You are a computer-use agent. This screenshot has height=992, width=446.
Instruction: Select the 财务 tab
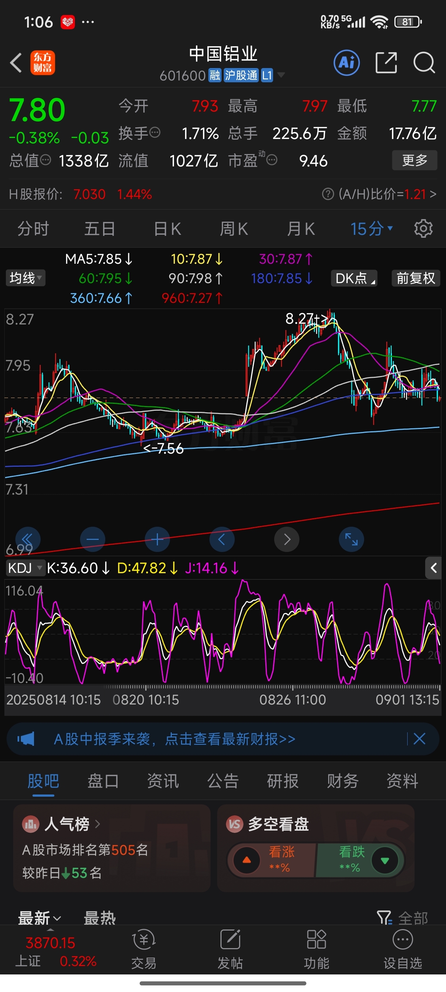click(343, 781)
